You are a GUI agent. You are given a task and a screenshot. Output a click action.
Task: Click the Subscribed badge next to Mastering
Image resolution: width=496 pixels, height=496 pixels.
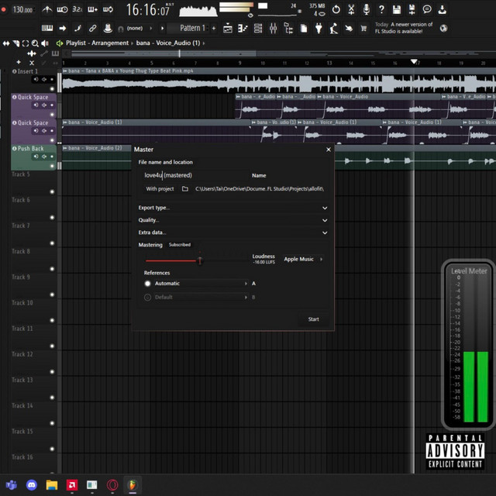tap(179, 245)
